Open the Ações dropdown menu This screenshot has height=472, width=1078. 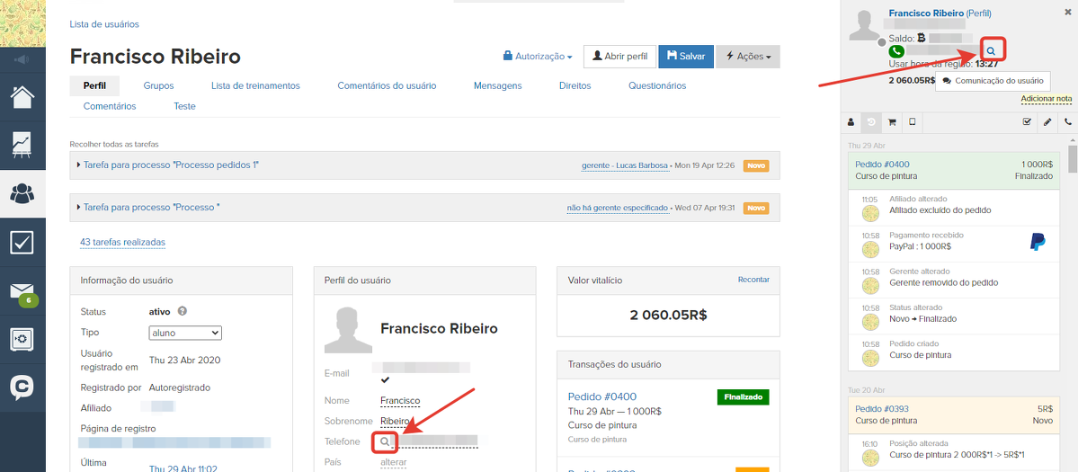pyautogui.click(x=748, y=57)
